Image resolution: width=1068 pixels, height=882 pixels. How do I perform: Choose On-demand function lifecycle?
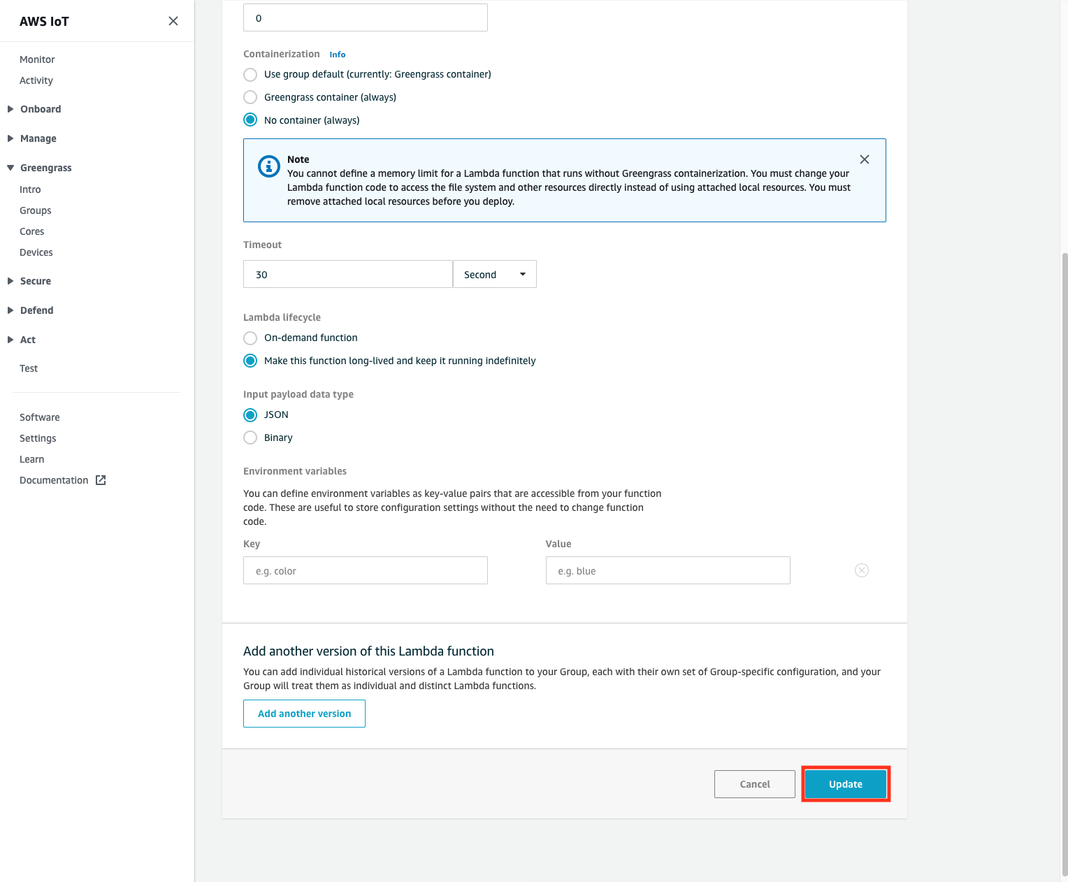coord(250,338)
